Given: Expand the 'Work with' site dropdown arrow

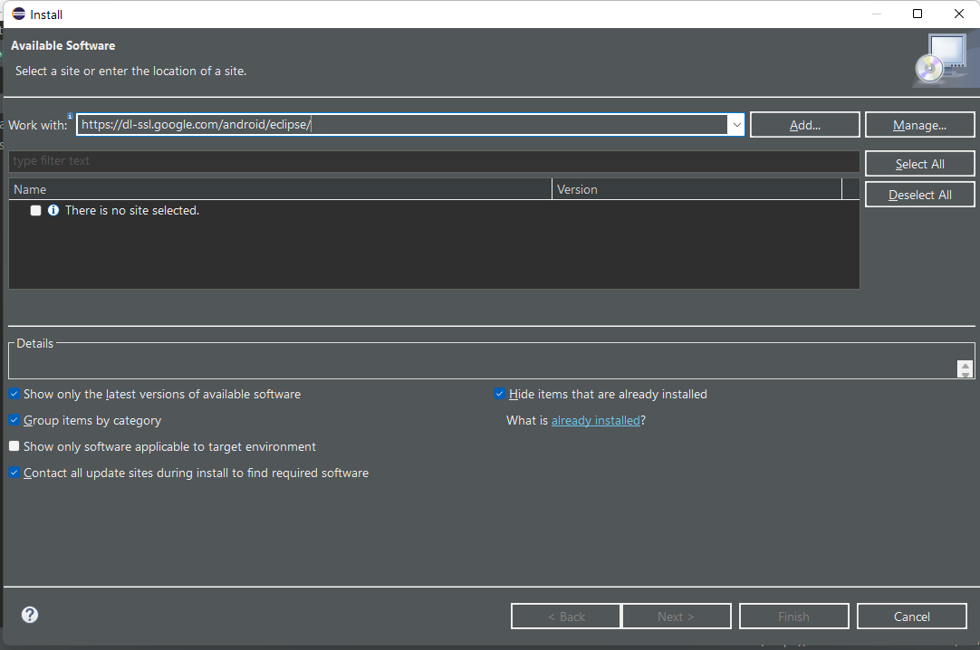Looking at the screenshot, I should pos(737,125).
